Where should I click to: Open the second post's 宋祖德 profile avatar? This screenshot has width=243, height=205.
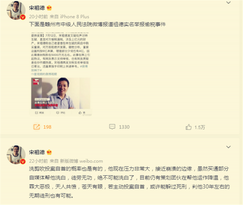16,155
